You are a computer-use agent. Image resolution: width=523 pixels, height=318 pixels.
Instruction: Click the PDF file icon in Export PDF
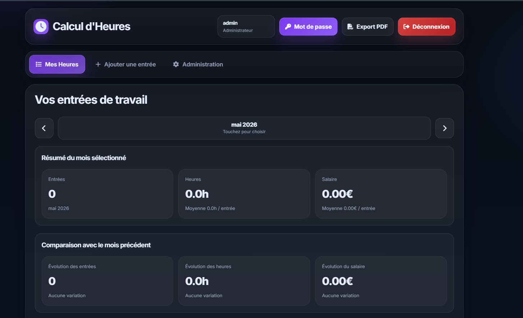[350, 27]
